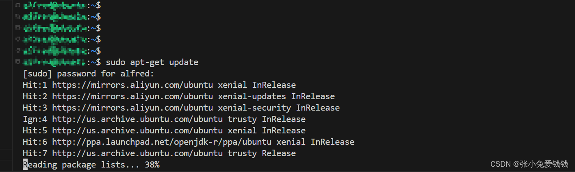This screenshot has width=575, height=172.
Task: Open the ppa.launchpad.net openjdk-r URL
Action: point(162,142)
